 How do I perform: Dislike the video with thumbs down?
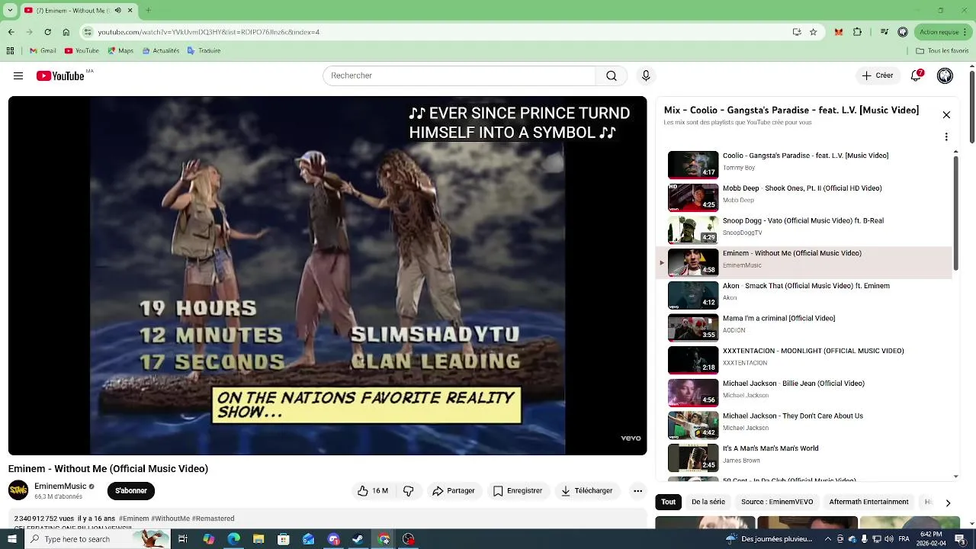pos(409,491)
